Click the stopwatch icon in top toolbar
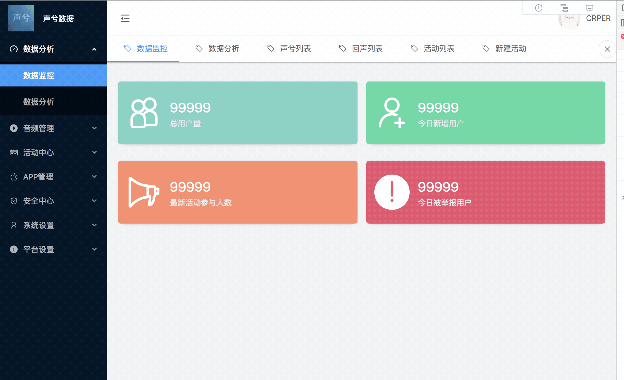The height and width of the screenshot is (380, 624). [539, 8]
